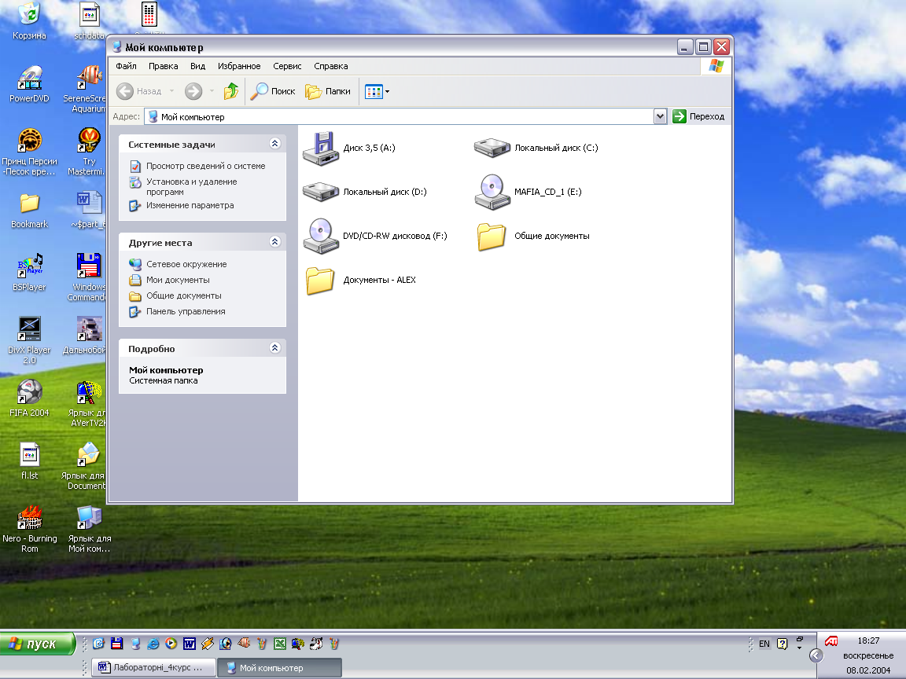Select the Nero - Burning Rom shortcut

tap(29, 529)
